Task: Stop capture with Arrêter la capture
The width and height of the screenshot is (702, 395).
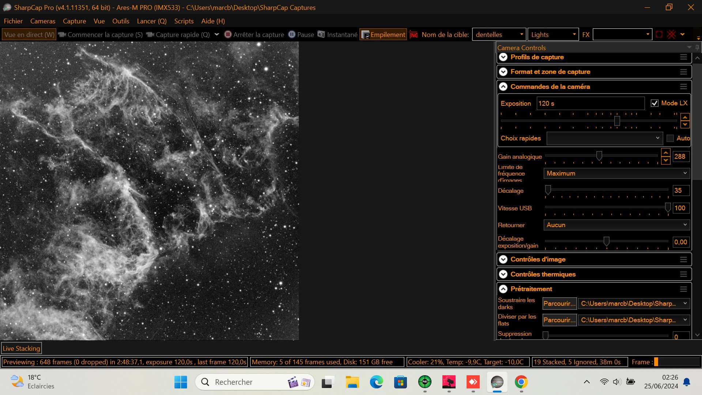Action: pos(254,35)
